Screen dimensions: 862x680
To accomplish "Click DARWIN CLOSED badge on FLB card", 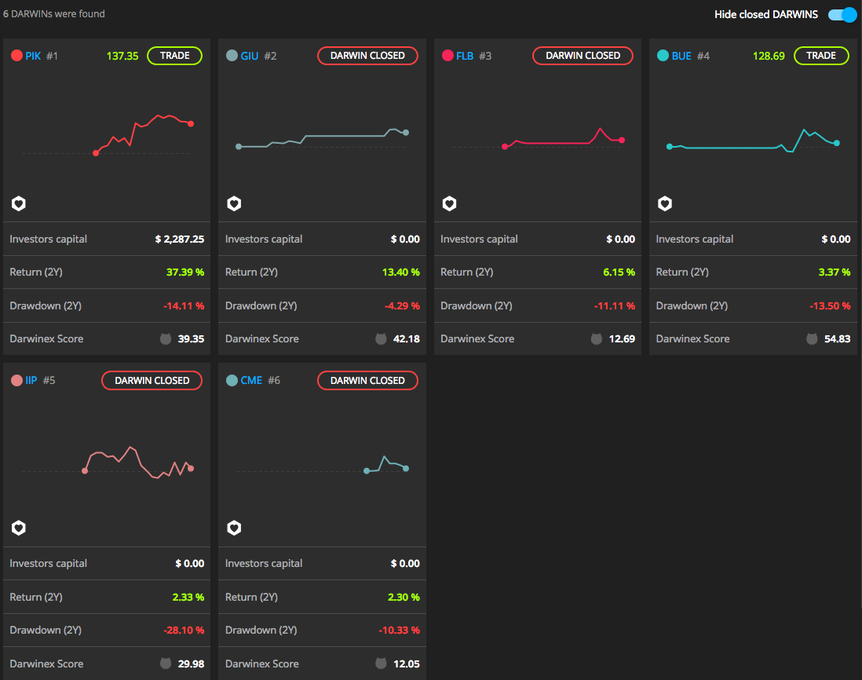I will pyautogui.click(x=583, y=56).
